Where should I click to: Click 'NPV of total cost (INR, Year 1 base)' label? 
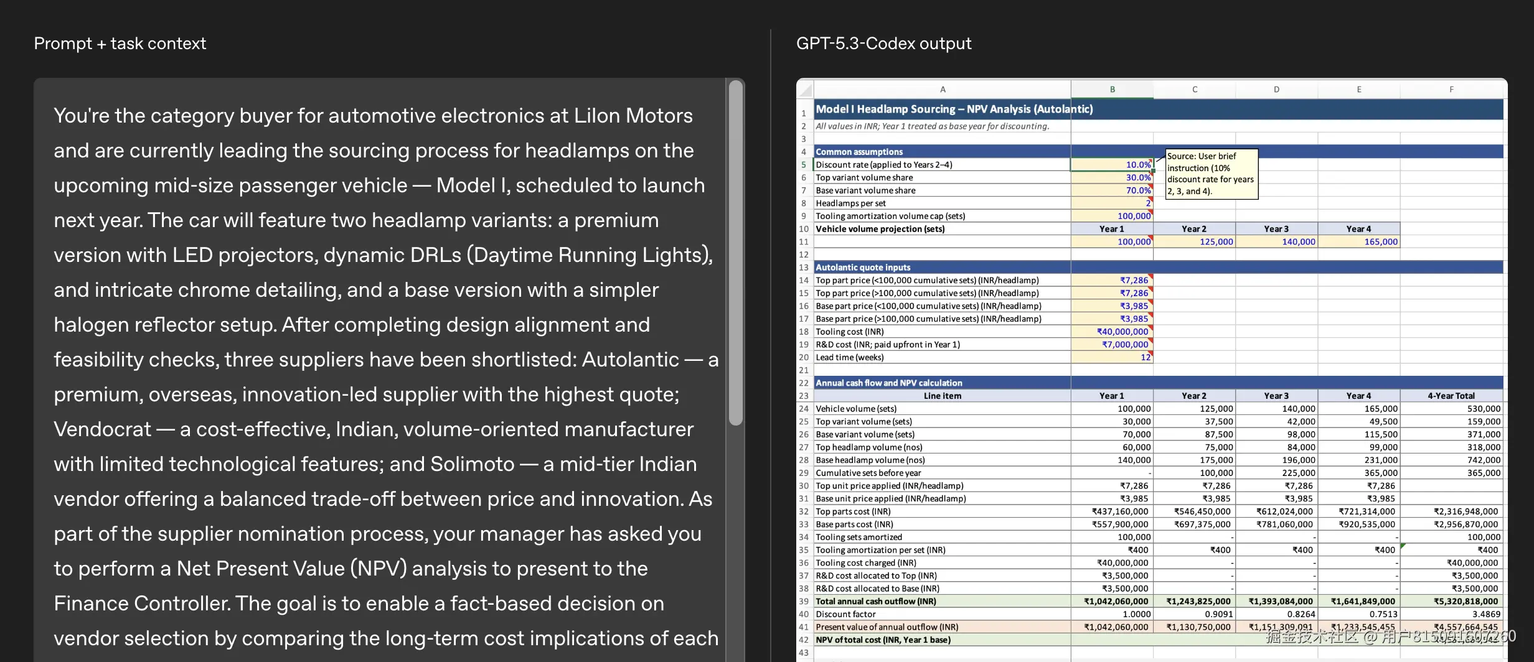point(883,640)
